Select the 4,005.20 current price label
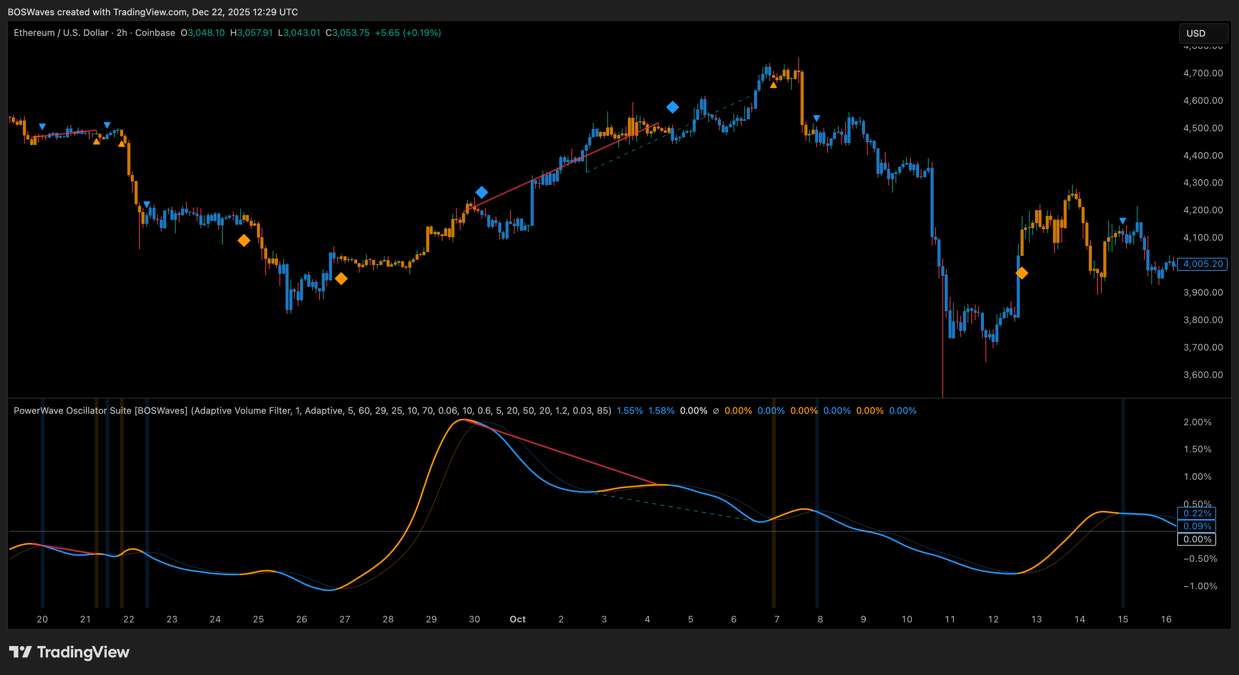The width and height of the screenshot is (1239, 675). [1202, 264]
